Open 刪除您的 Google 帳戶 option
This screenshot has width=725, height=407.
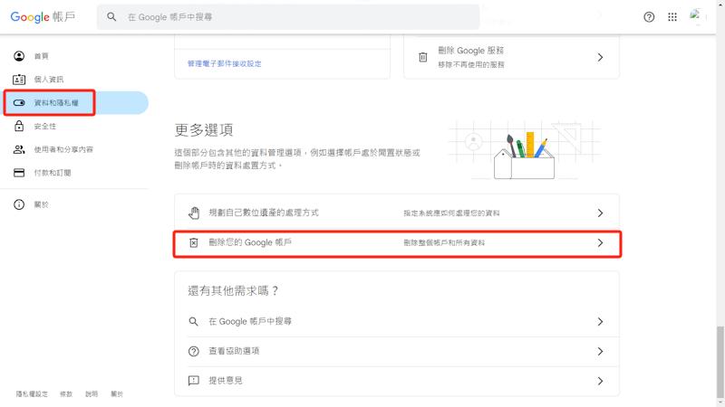[397, 242]
